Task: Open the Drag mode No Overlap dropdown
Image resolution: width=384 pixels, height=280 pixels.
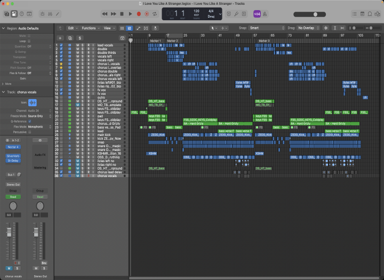Action: click(309, 28)
